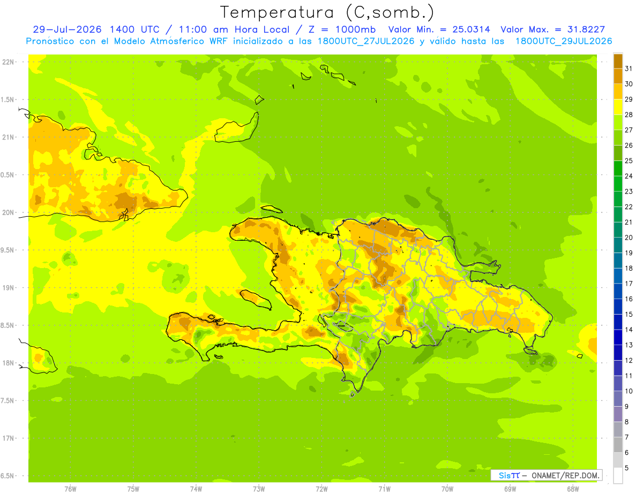The width and height of the screenshot is (643, 496).
Task: Click the '10' value on the color legend
Action: click(x=629, y=391)
